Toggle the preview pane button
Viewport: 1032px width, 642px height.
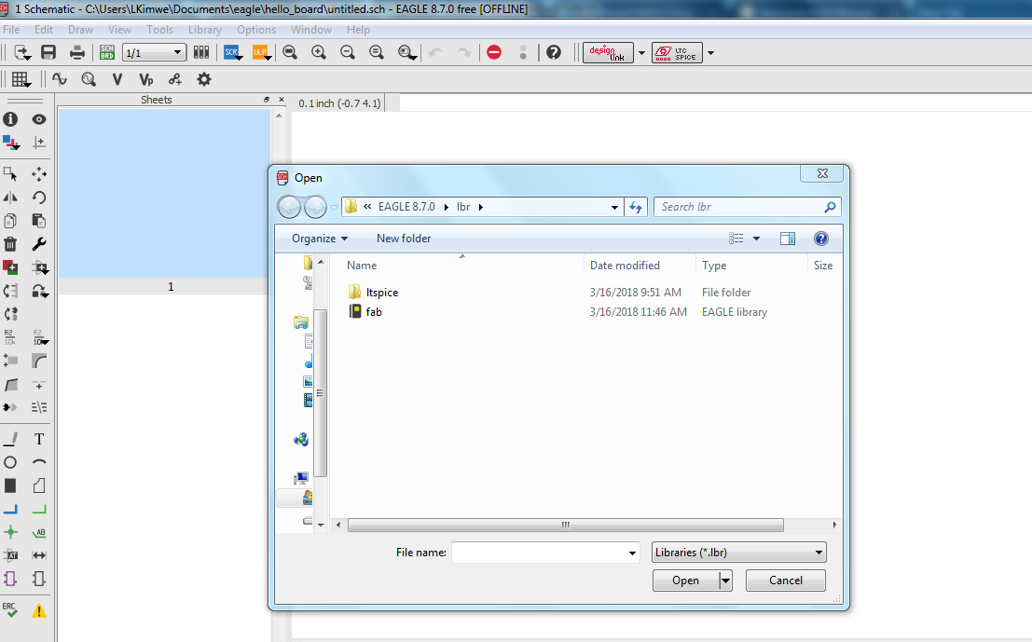tap(787, 239)
